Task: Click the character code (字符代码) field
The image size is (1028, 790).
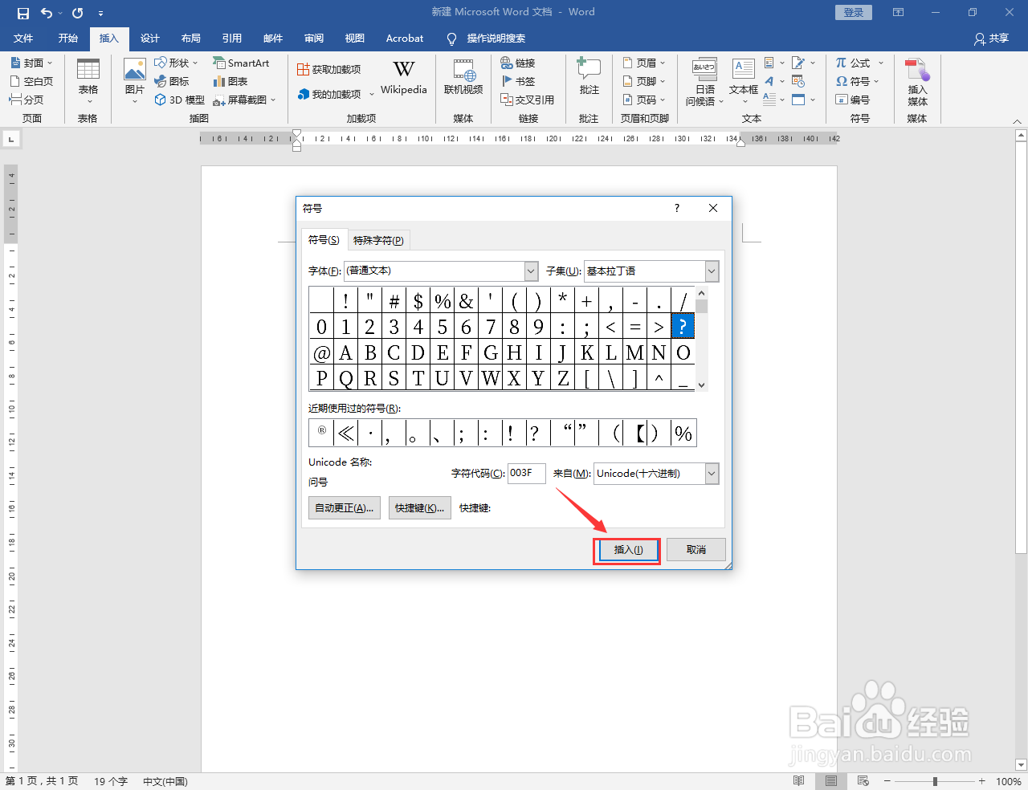Action: [x=526, y=474]
